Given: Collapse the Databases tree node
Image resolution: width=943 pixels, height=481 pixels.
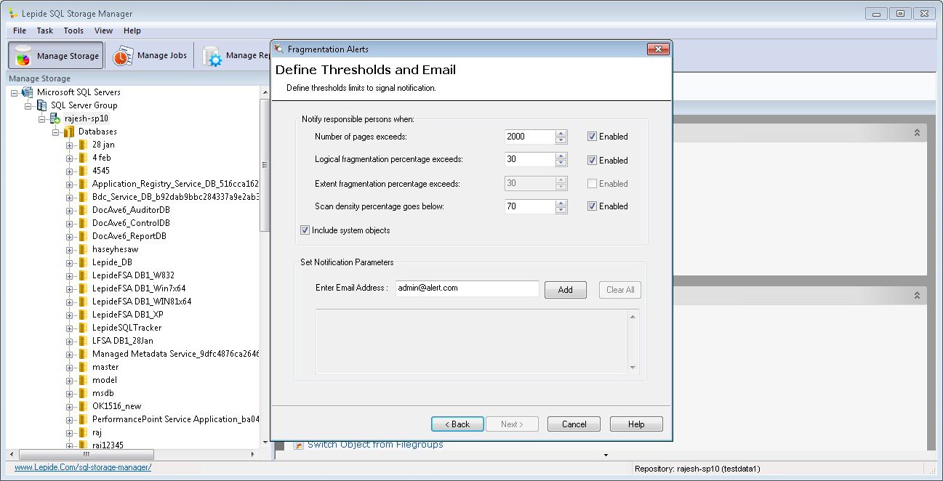Looking at the screenshot, I should click(56, 132).
